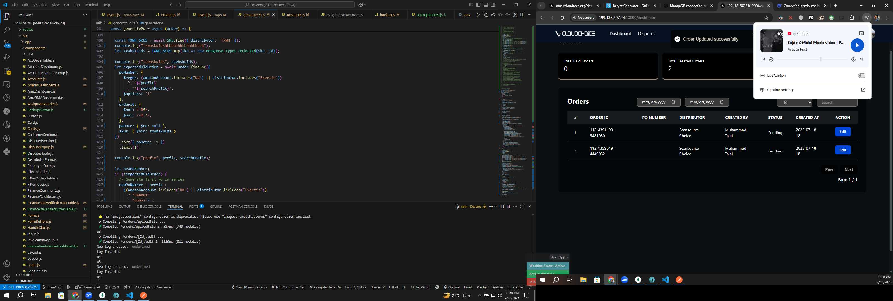
Task: Maximize the terminal panel size
Action: point(522,207)
